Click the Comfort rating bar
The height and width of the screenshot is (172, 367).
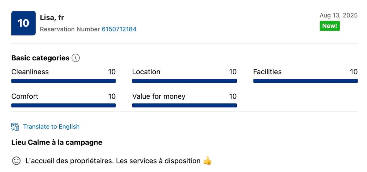[x=63, y=106]
